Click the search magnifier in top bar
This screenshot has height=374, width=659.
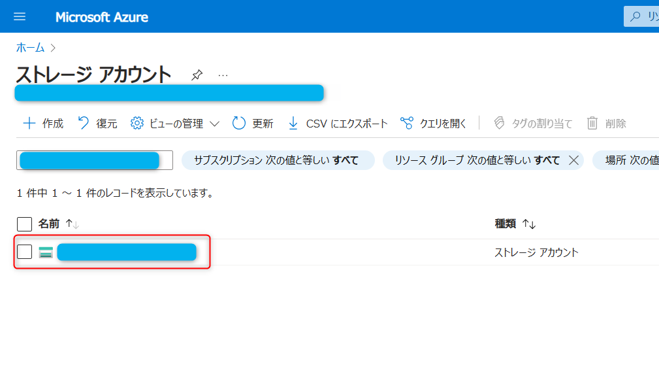(635, 16)
